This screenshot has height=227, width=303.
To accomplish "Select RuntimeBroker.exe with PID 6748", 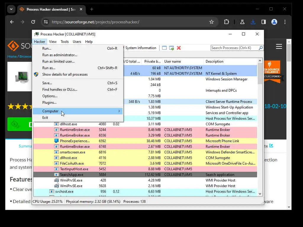I will coord(145,146).
